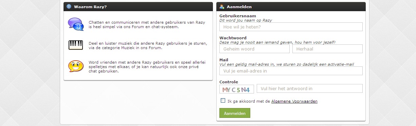Click the Wachtwoord label

click(x=233, y=38)
